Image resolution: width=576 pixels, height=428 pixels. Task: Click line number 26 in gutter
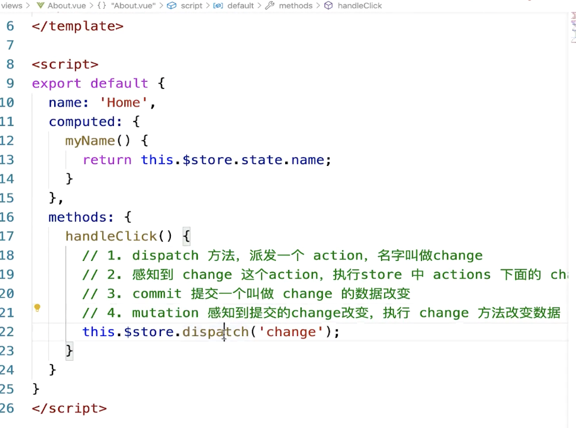(x=7, y=408)
